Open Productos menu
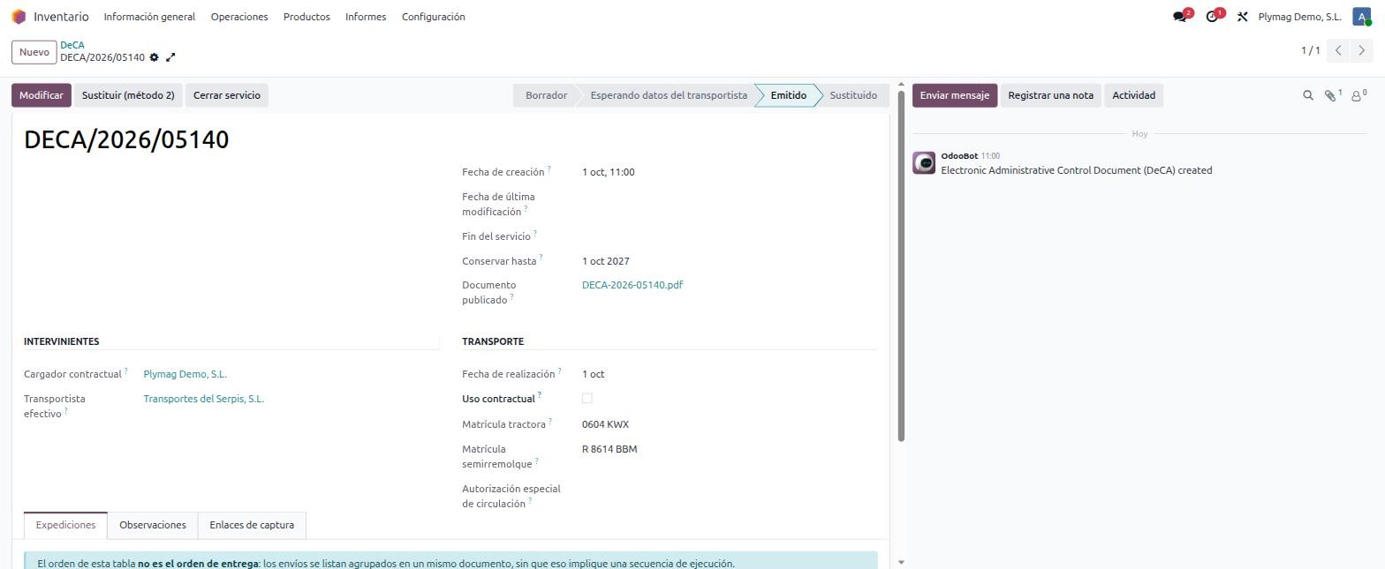The height and width of the screenshot is (569, 1385). 307,17
